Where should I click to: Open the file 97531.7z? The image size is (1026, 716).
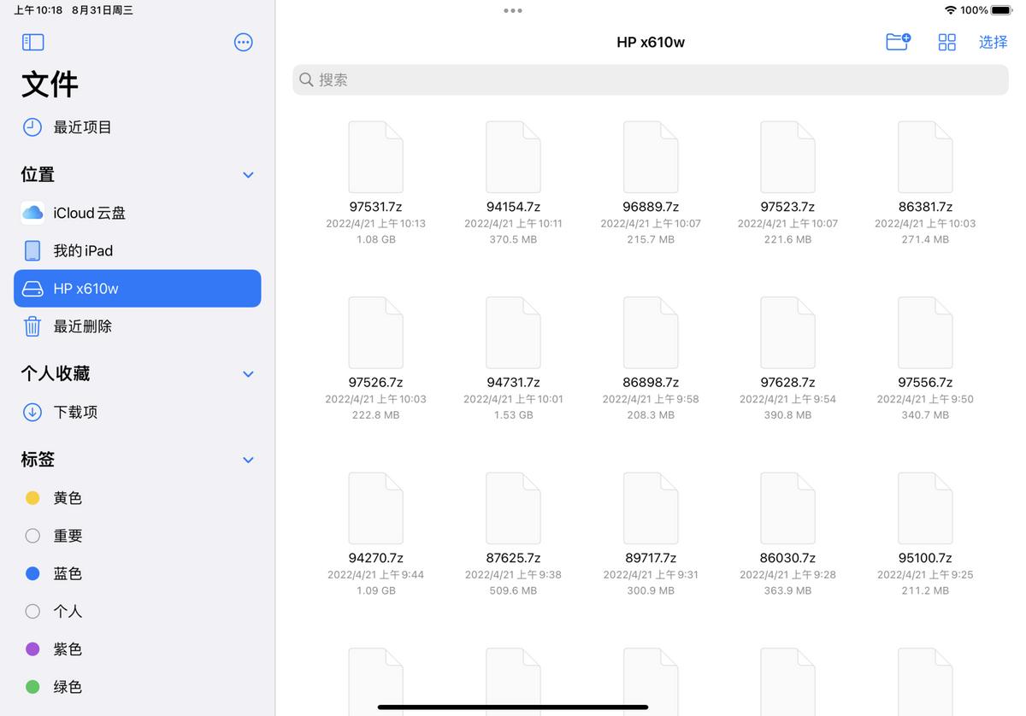coord(376,156)
